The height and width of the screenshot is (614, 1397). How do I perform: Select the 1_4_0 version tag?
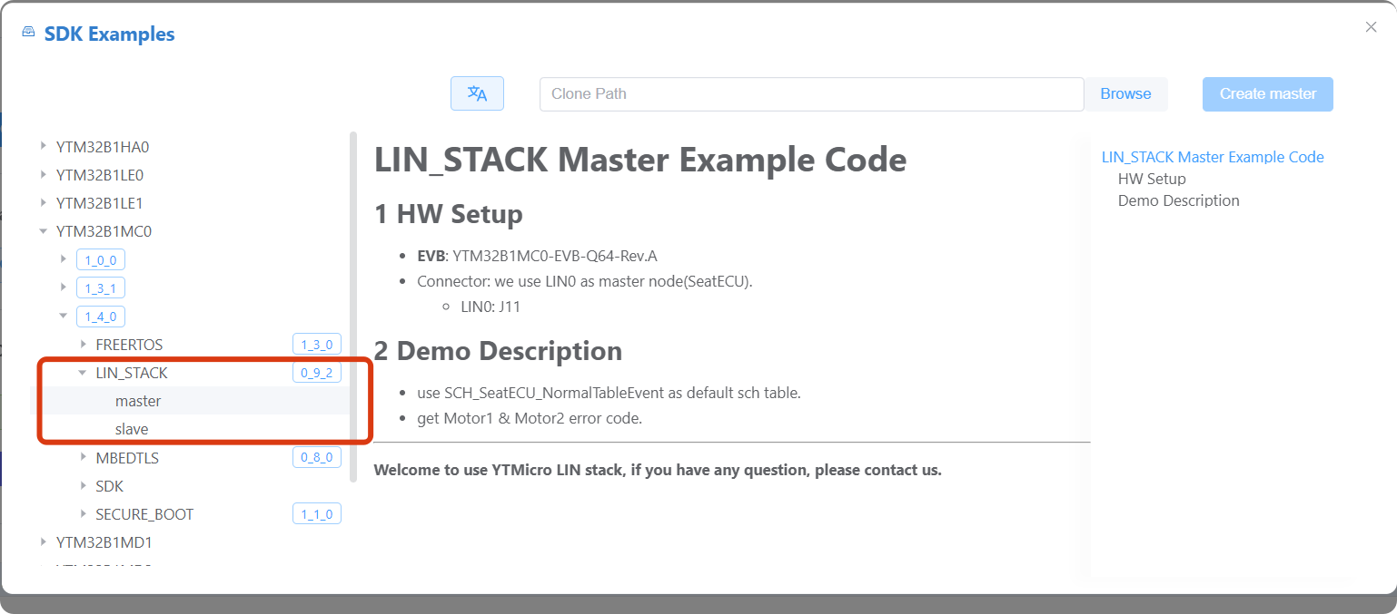pyautogui.click(x=101, y=317)
